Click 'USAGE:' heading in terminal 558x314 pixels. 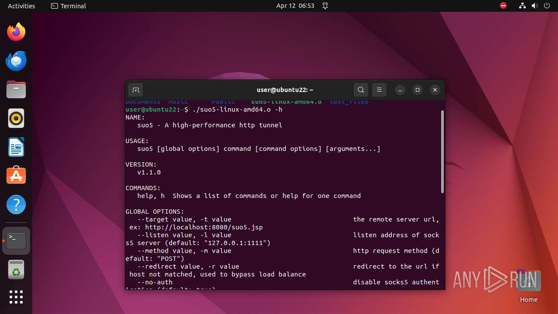137,141
